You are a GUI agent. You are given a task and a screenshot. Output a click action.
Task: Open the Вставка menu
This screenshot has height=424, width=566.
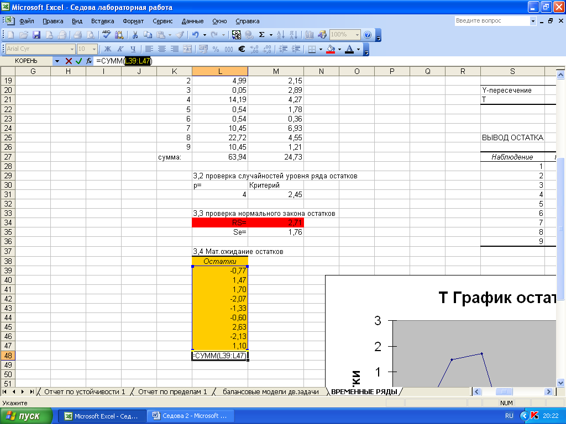(x=102, y=22)
